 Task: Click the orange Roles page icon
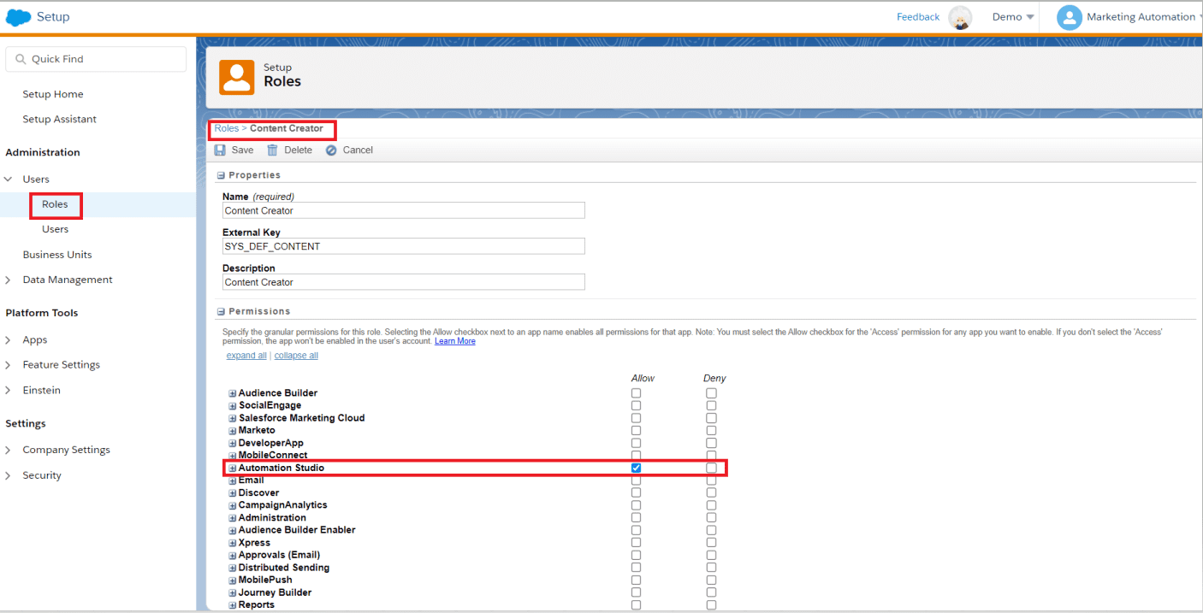tap(237, 77)
